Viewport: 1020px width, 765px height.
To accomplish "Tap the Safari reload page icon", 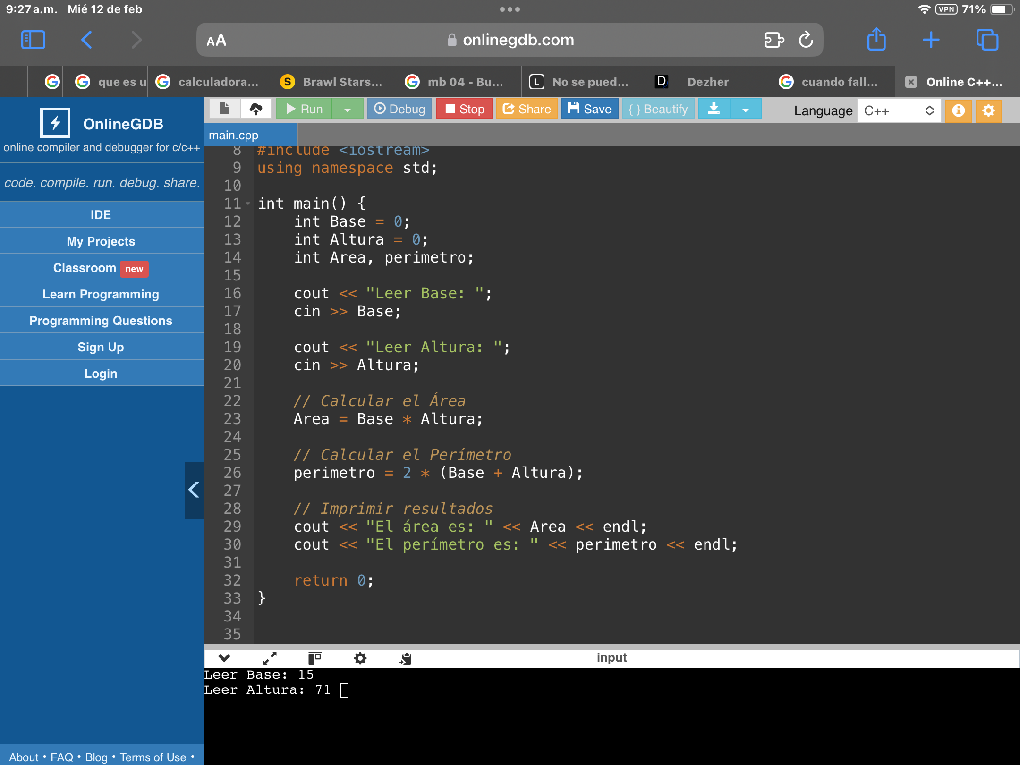I will [x=806, y=40].
